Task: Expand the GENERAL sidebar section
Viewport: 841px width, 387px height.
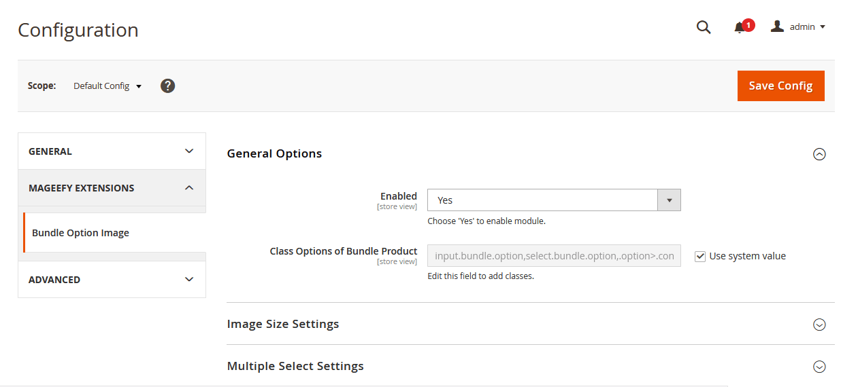Action: coord(112,151)
